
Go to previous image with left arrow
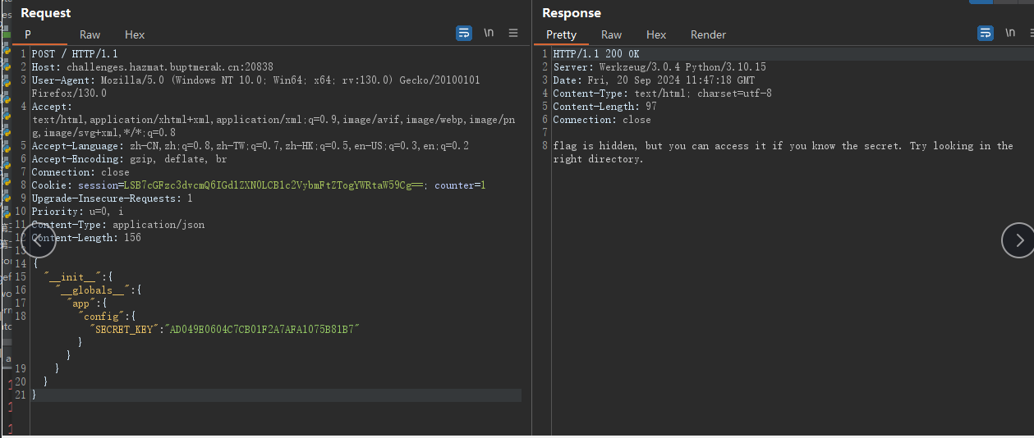click(x=38, y=240)
